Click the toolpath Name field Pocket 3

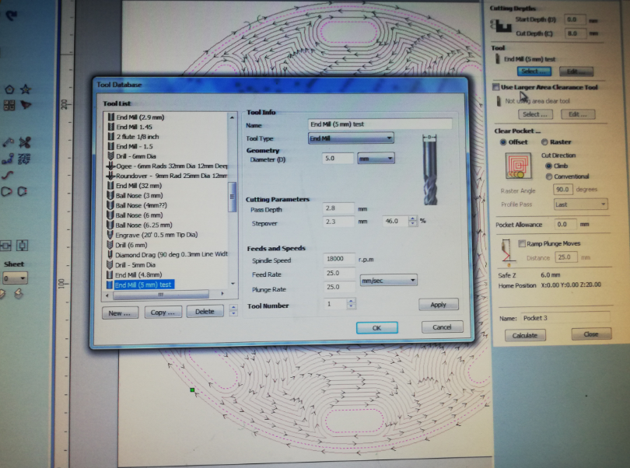[x=565, y=318]
